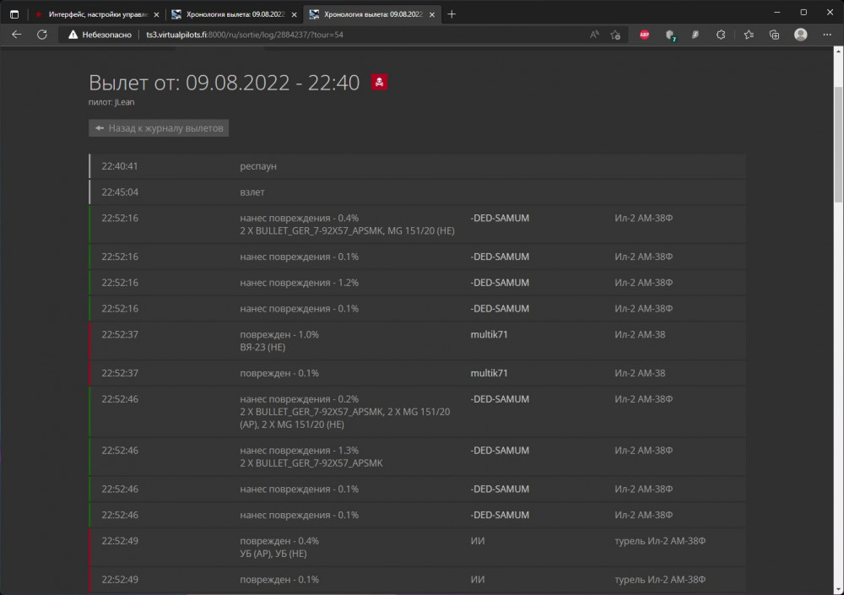Go back to the previous page
Viewport: 844px width, 595px height.
click(x=17, y=35)
